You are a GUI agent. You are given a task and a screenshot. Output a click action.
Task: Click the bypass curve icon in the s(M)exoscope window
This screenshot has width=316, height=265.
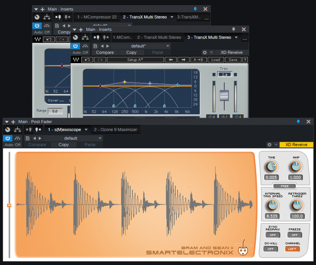click(18, 139)
